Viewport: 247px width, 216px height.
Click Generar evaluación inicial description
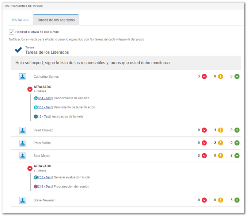pyautogui.click(x=72, y=177)
